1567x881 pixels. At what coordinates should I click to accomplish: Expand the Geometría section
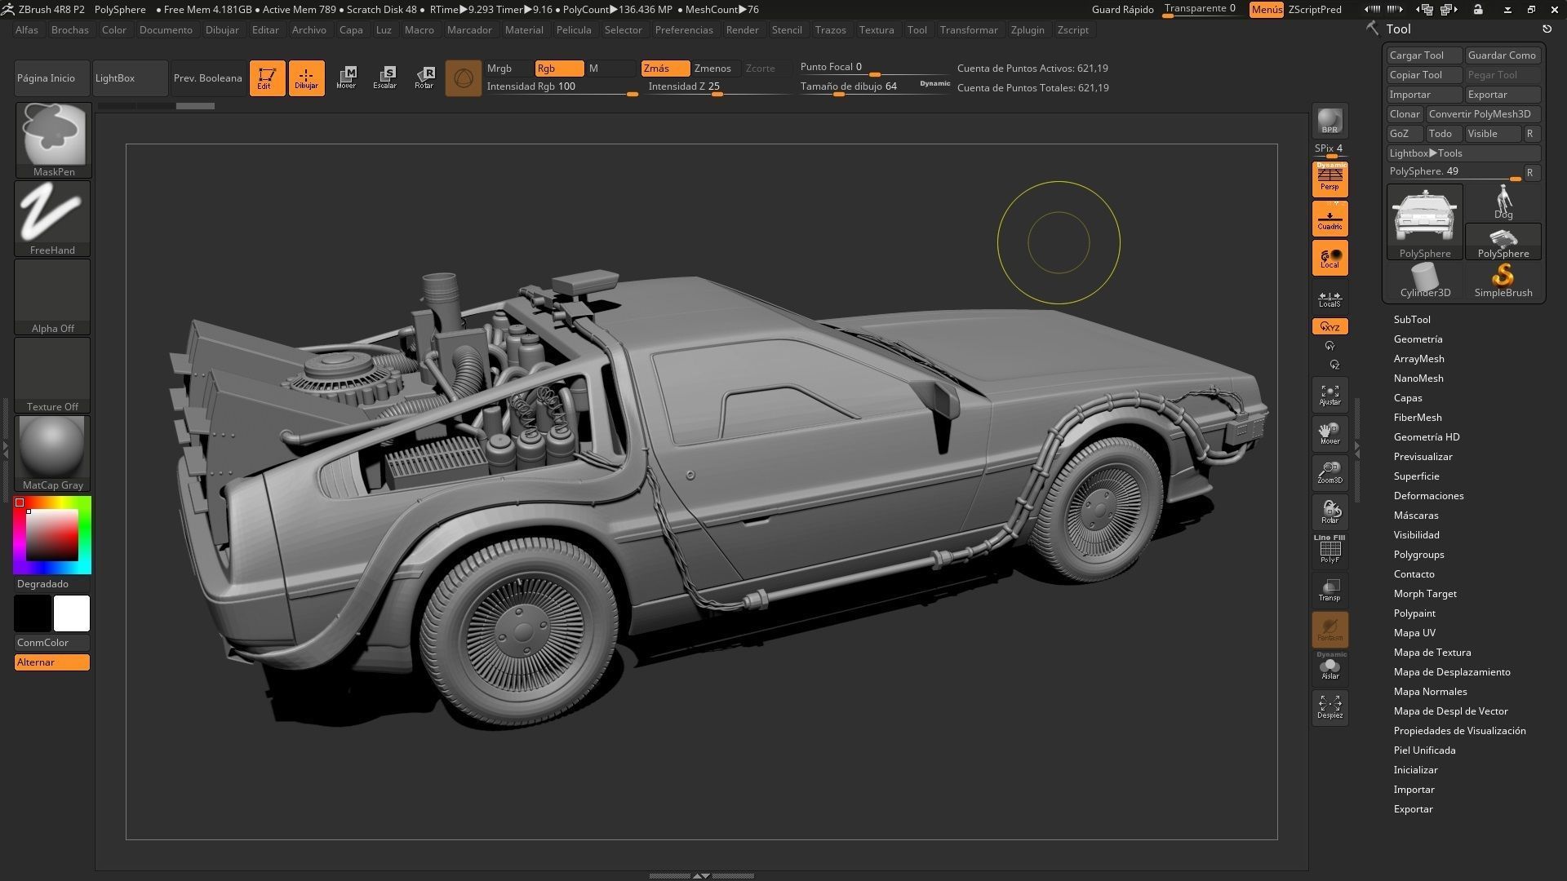1418,339
